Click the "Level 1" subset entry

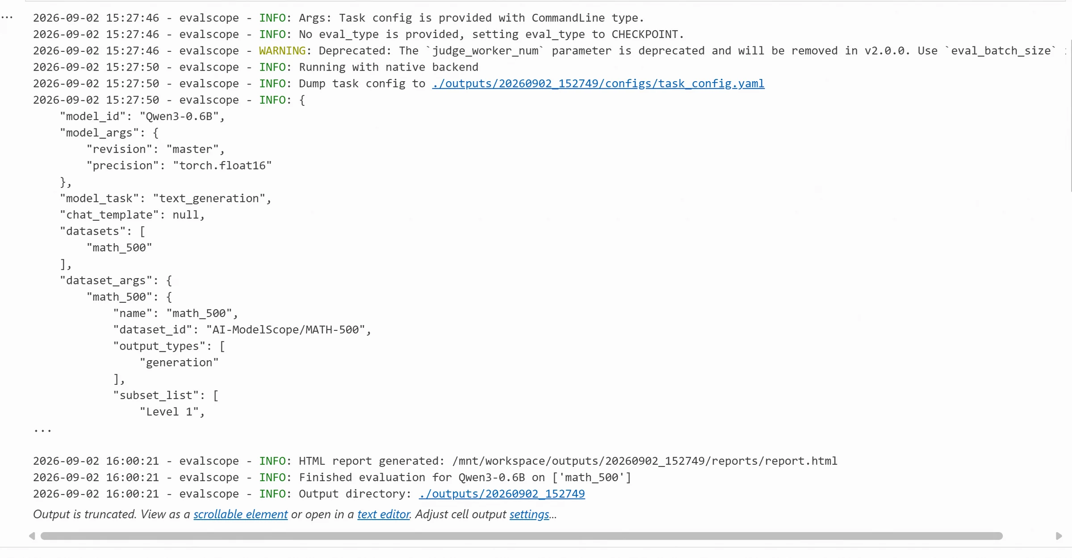pyautogui.click(x=172, y=412)
